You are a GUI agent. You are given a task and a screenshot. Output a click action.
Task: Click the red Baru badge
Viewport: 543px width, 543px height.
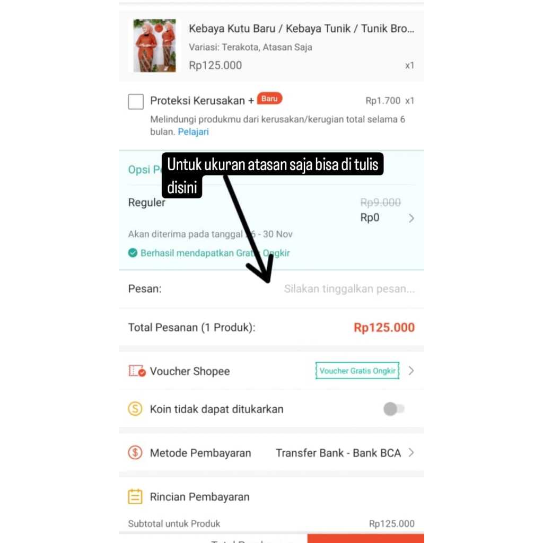point(269,99)
